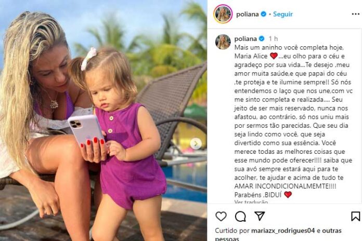This screenshot has width=362, height=241.
Task: Open more options three-dot menu
Action: coord(356,14)
